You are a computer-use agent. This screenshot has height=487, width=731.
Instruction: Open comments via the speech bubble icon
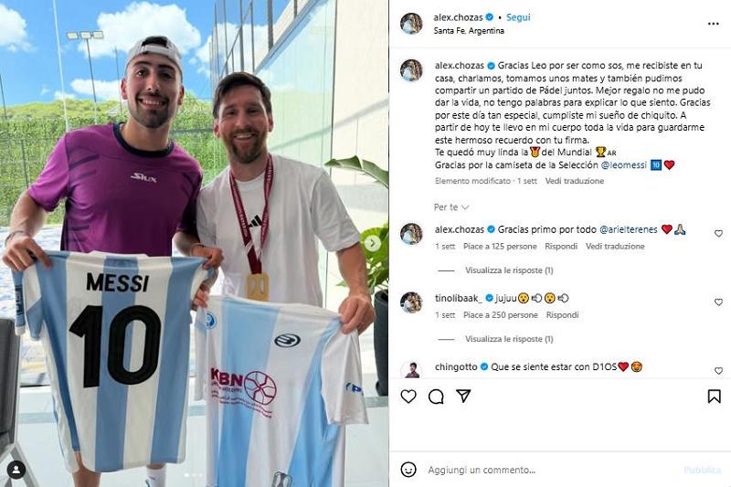[436, 397]
